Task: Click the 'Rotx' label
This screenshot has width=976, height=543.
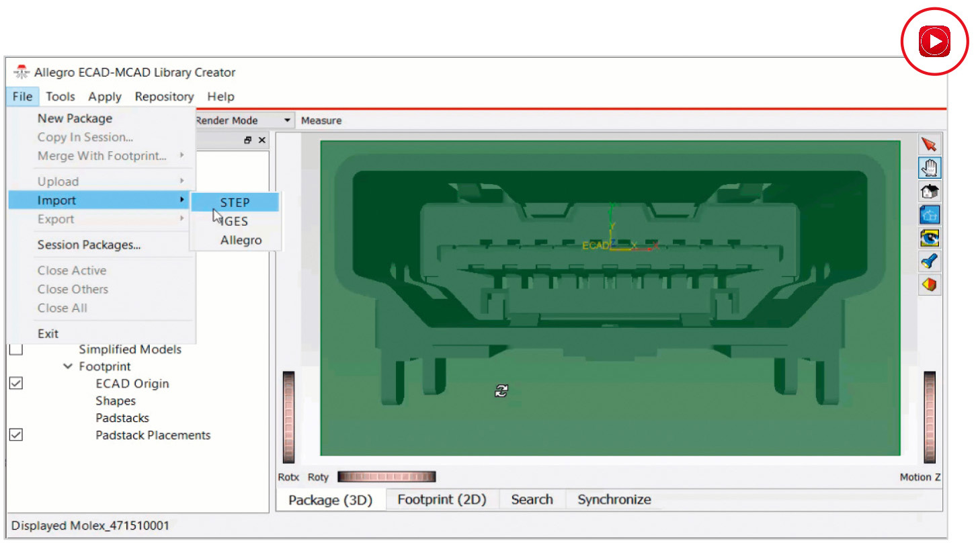Action: pyautogui.click(x=288, y=477)
